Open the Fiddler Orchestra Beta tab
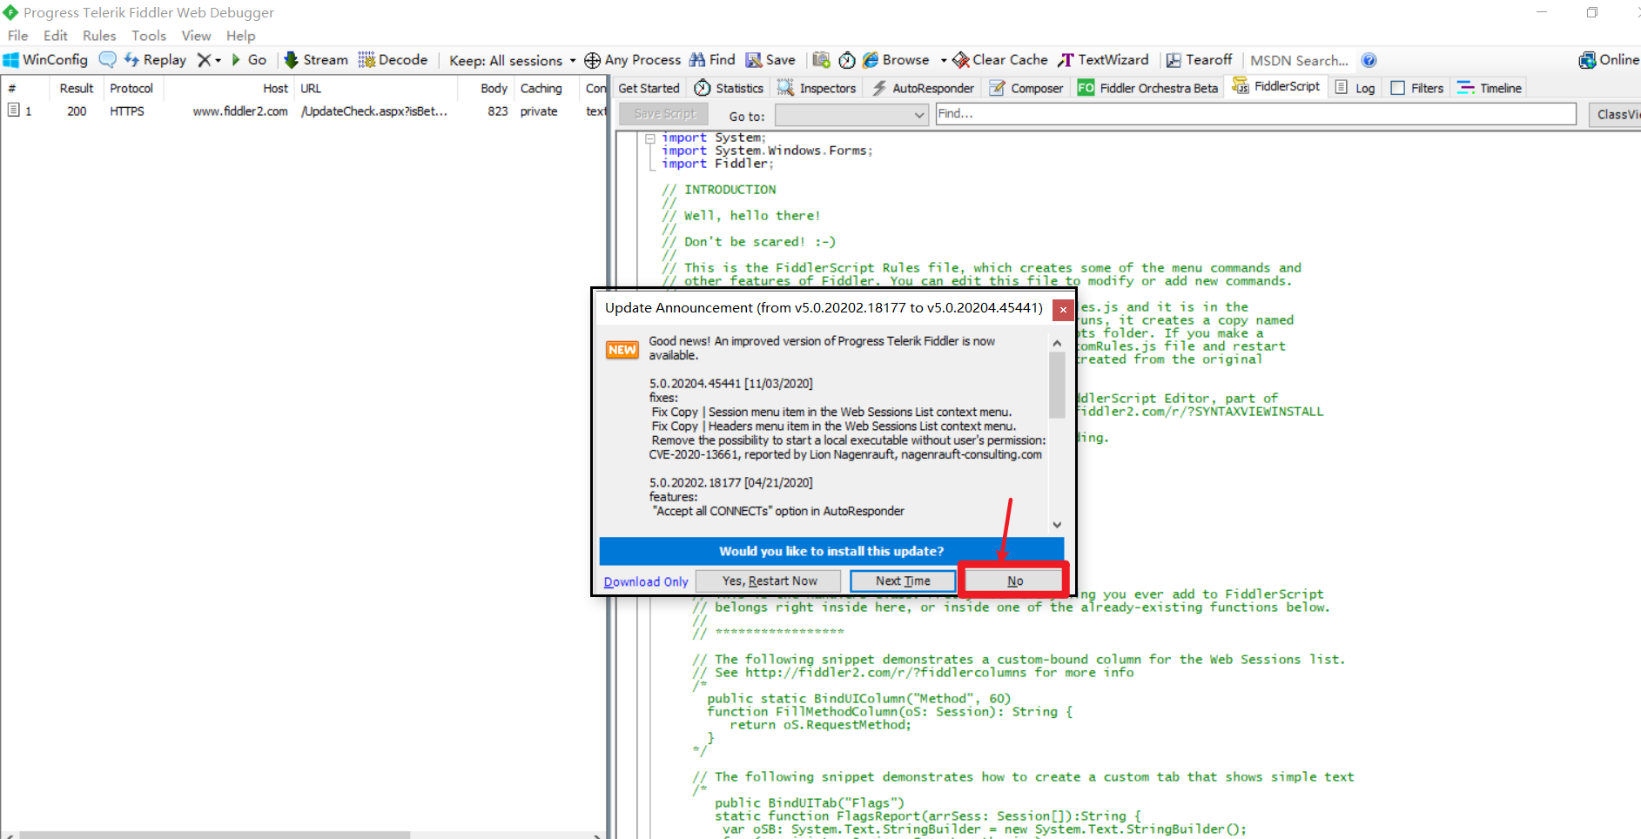Viewport: 1641px width, 839px height. point(1148,88)
